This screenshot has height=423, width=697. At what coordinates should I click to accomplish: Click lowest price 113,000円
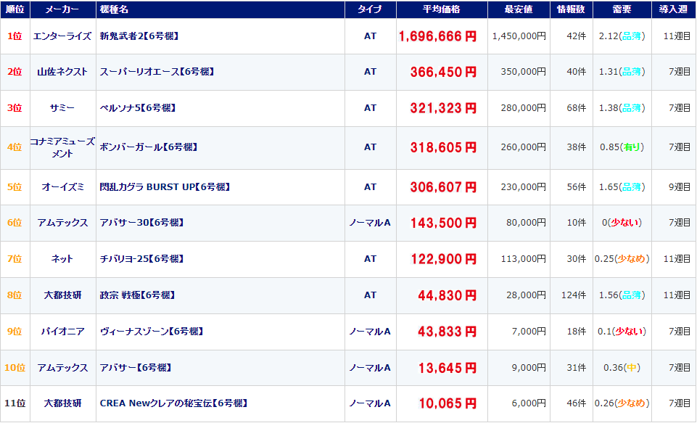point(523,258)
